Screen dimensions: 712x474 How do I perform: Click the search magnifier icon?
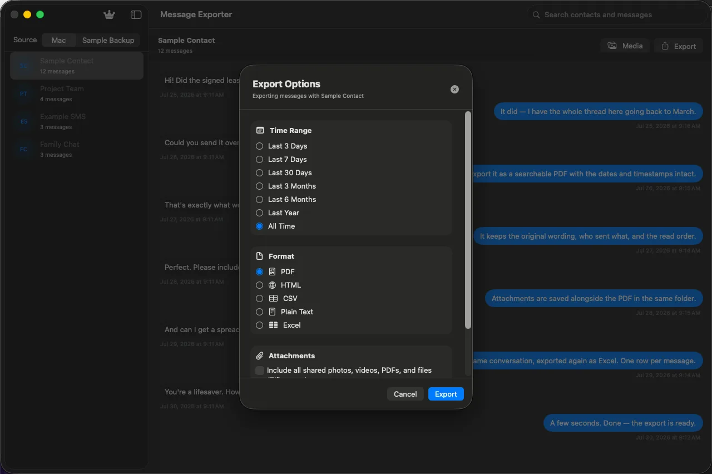coord(536,15)
